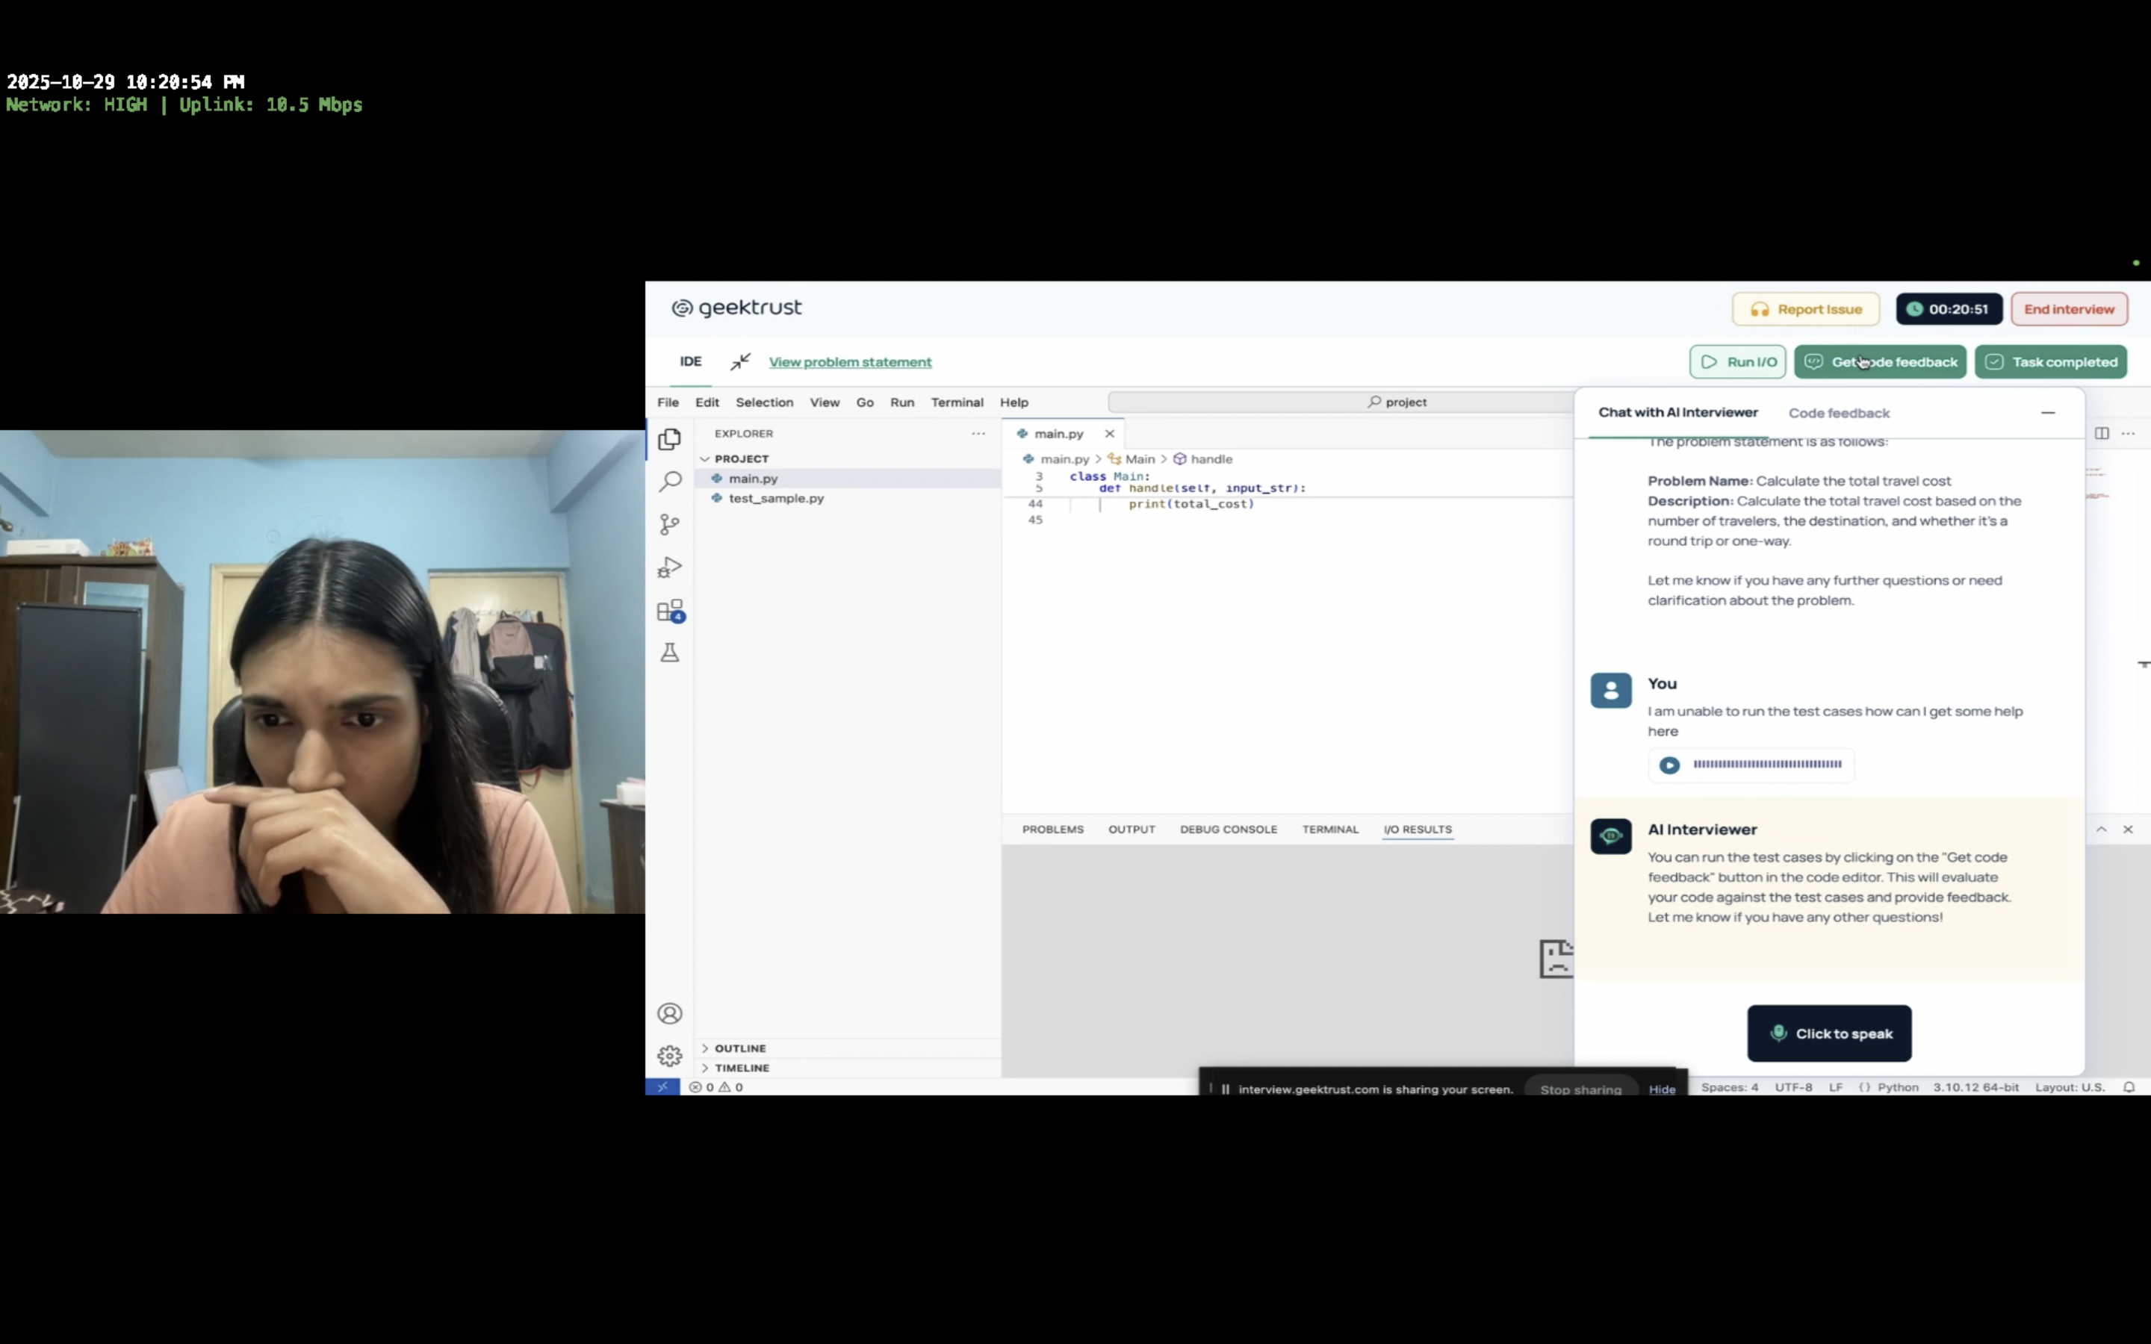2151x1344 pixels.
Task: Open Run and Debug view
Action: (x=670, y=567)
